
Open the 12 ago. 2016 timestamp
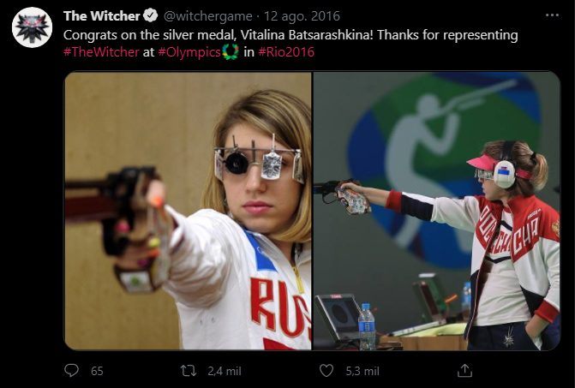pos(302,16)
